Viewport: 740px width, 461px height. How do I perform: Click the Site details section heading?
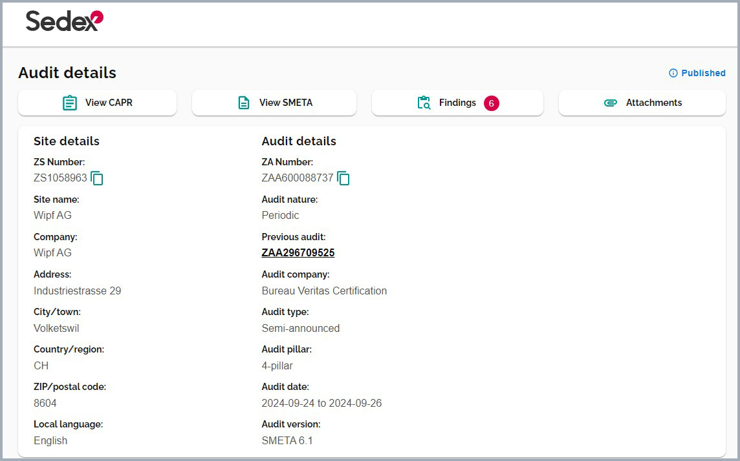click(x=67, y=141)
